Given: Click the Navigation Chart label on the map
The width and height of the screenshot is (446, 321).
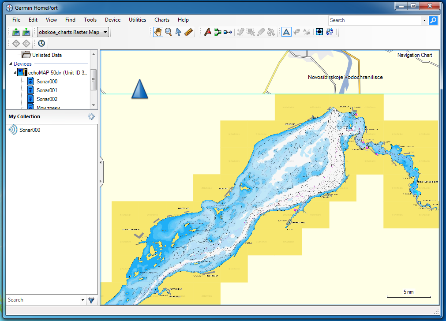Looking at the screenshot, I should coord(415,55).
